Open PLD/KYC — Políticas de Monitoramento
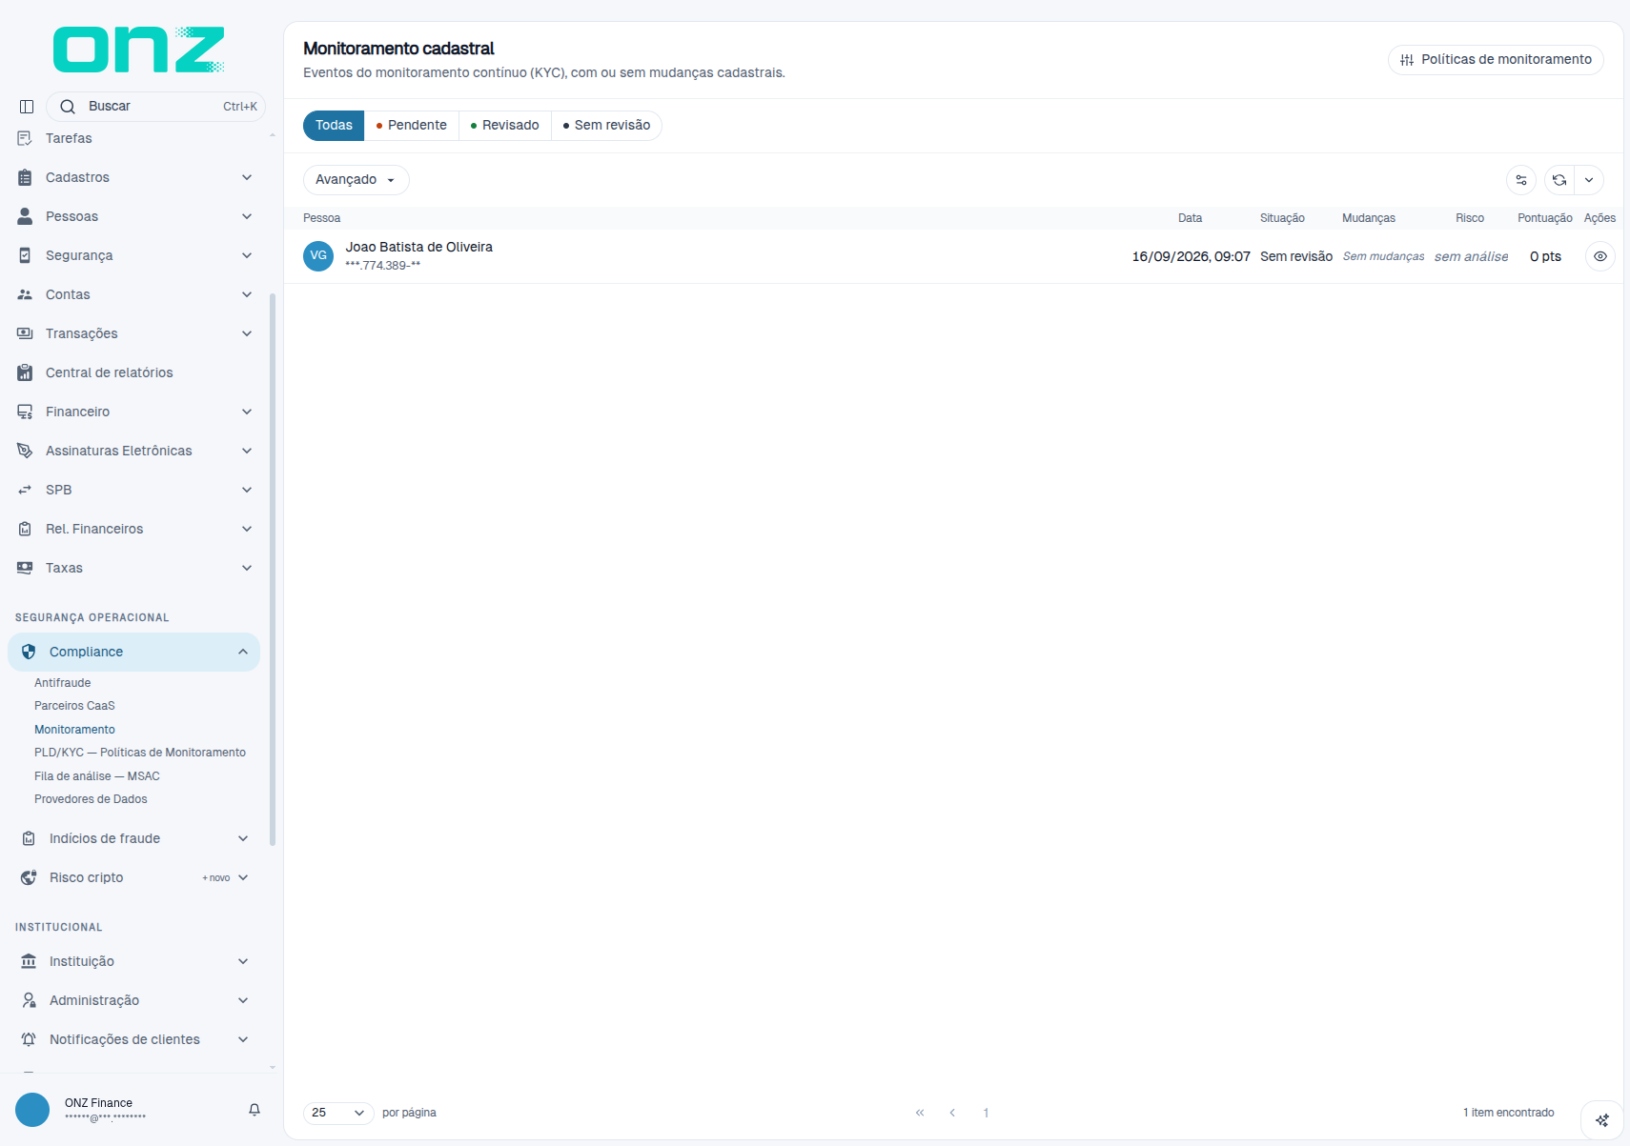This screenshot has width=1630, height=1146. pos(140,753)
